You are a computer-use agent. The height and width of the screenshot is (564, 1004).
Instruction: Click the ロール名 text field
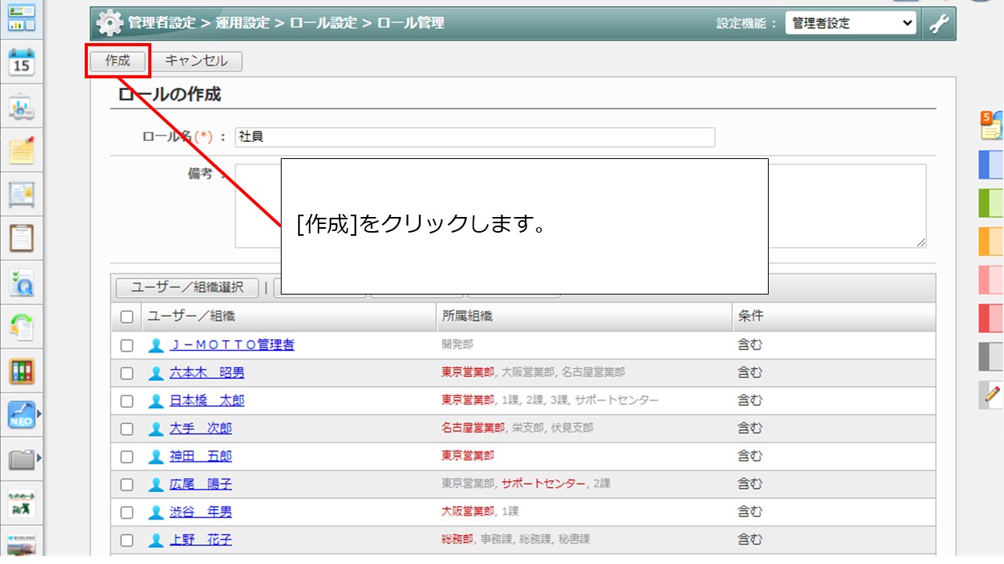pyautogui.click(x=475, y=137)
